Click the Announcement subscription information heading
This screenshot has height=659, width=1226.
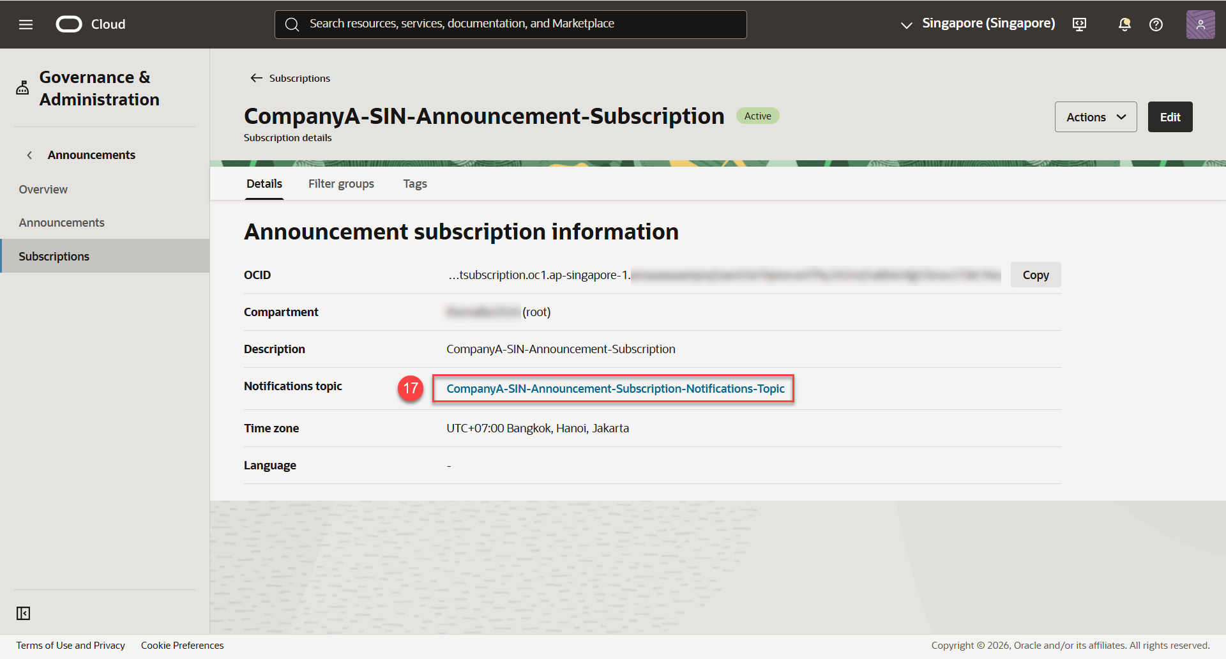[x=461, y=232]
